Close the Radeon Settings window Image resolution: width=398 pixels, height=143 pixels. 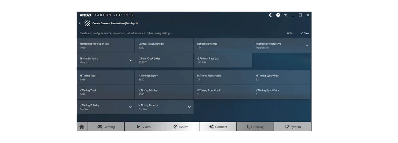pyautogui.click(x=308, y=15)
